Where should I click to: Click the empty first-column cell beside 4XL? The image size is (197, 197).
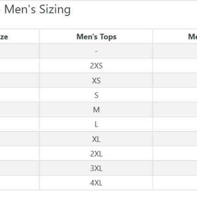pos(20,183)
